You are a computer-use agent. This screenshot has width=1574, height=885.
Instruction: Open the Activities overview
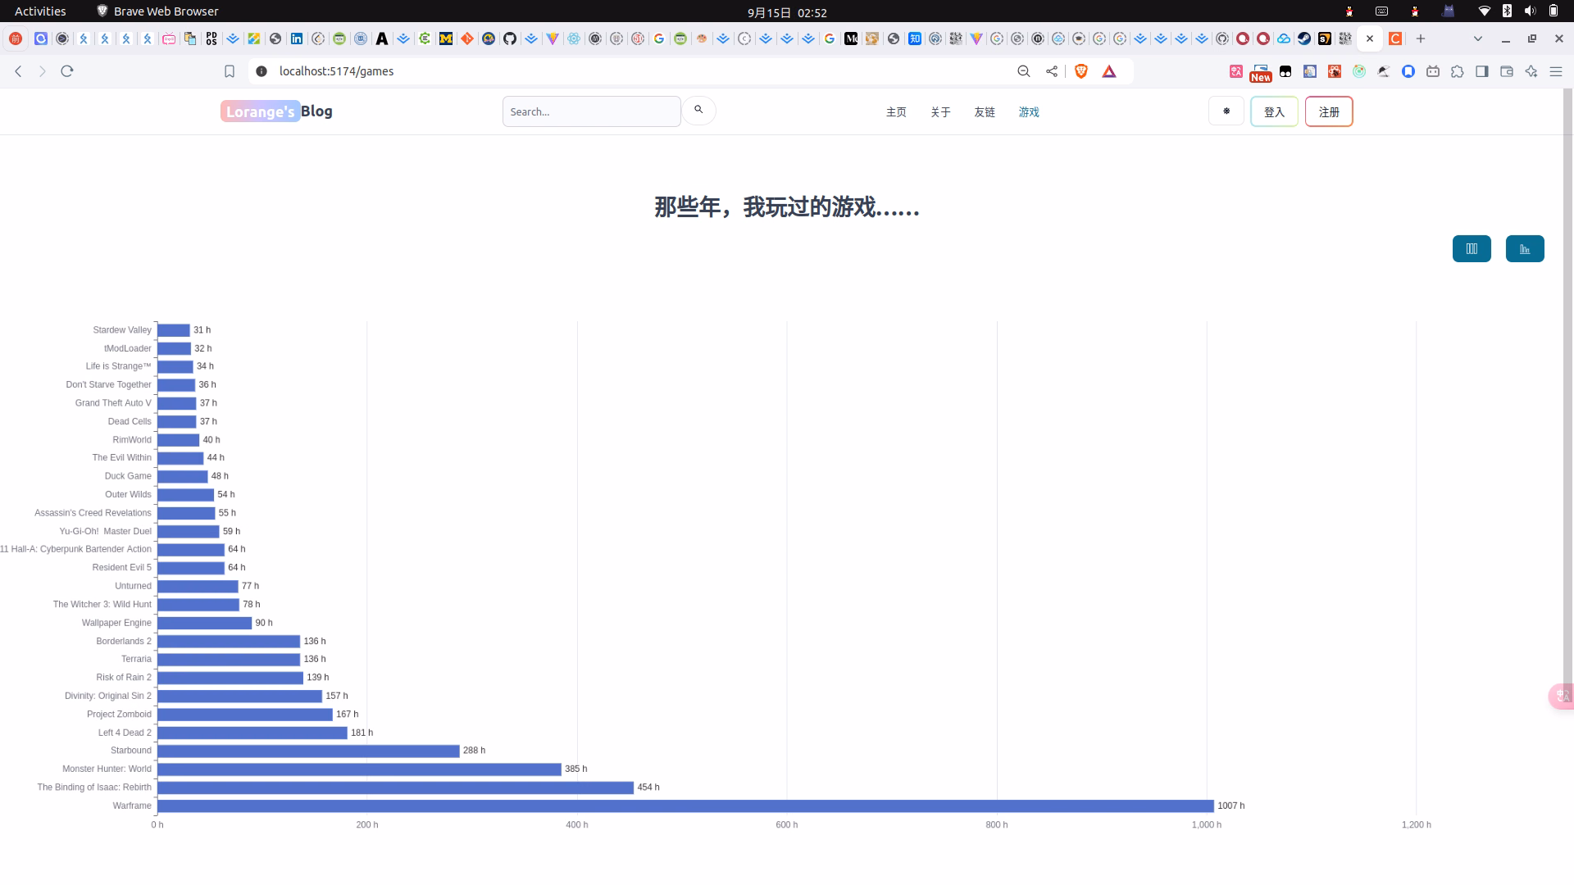coord(40,11)
